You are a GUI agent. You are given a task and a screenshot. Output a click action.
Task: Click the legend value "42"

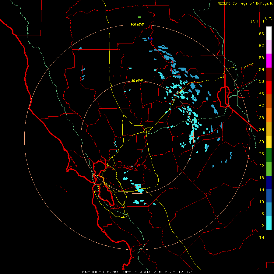(x=262, y=106)
